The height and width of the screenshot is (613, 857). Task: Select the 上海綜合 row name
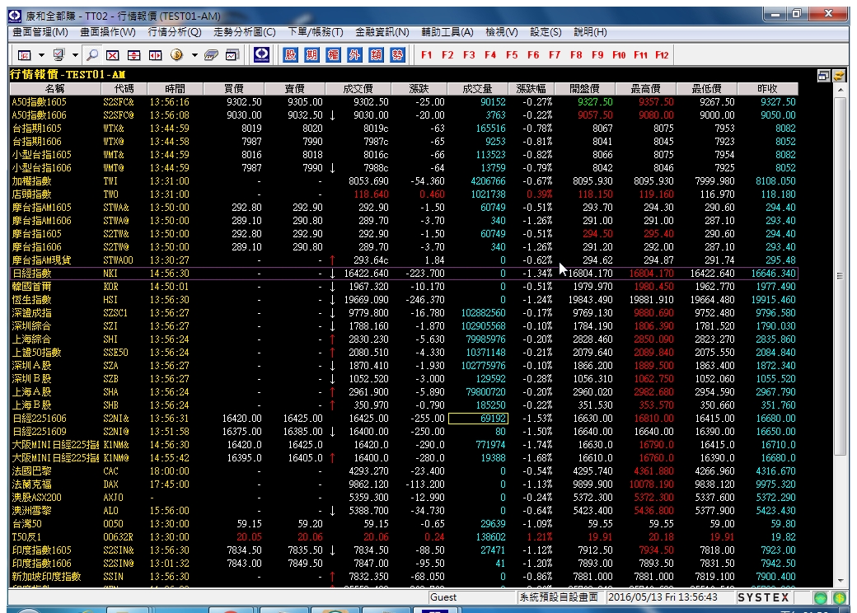coord(31,339)
